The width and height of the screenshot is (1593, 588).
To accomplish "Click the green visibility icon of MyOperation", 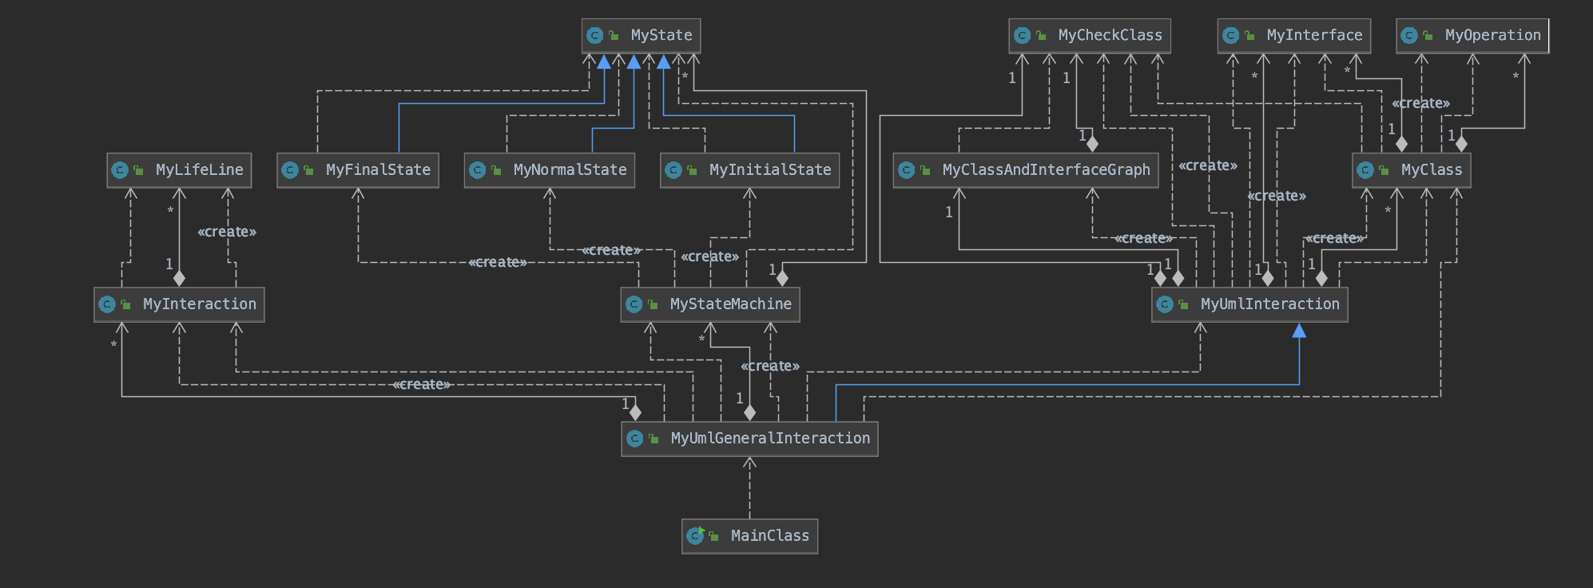I will click(x=1428, y=35).
